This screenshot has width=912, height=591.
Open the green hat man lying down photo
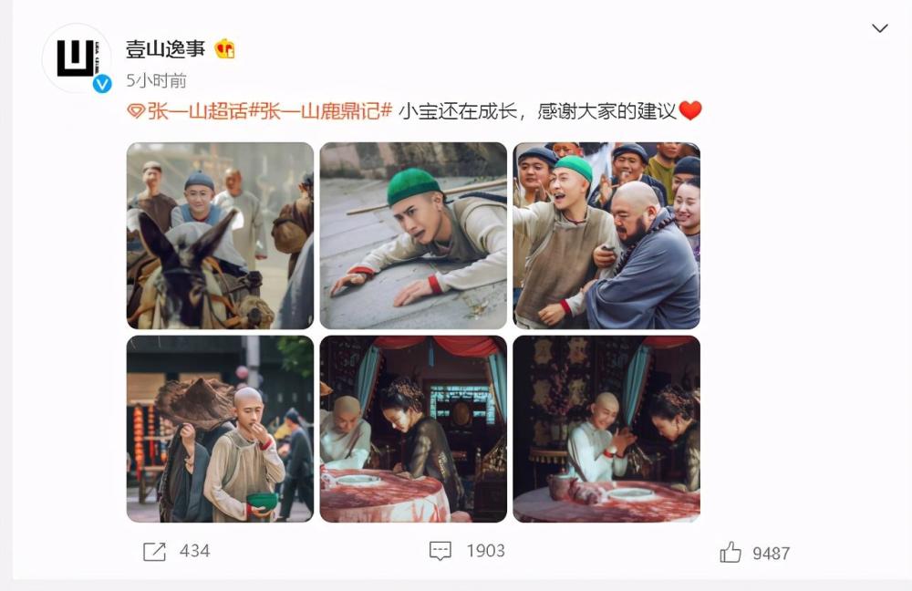click(413, 235)
